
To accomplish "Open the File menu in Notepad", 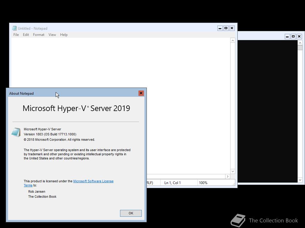I will click(x=16, y=35).
